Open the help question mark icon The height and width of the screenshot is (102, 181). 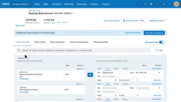pyautogui.click(x=158, y=4)
